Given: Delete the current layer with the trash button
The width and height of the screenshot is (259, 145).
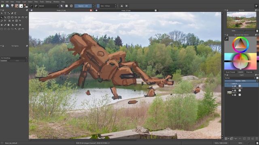Looking at the screenshot, I should (x=257, y=139).
